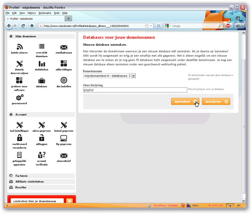Open adres gegevens icon
This screenshot has width=252, height=214.
[42, 125]
